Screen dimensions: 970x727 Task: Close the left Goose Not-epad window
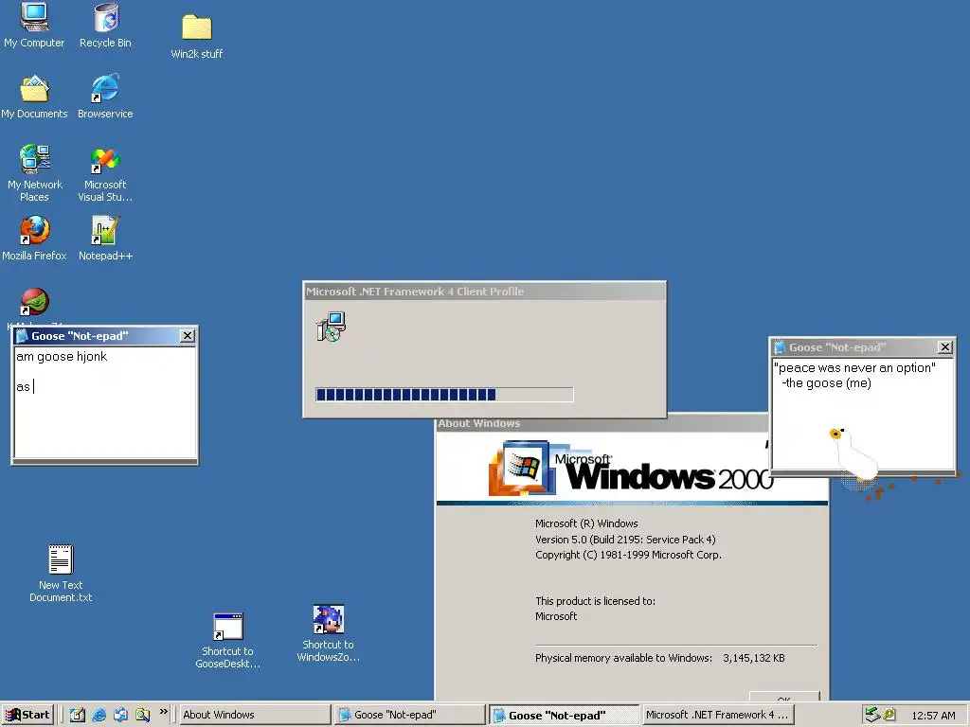point(188,336)
